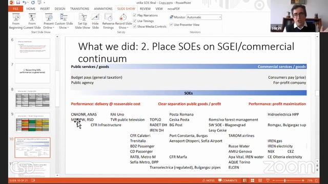Switch to the INSERT tab

click(x=45, y=9)
